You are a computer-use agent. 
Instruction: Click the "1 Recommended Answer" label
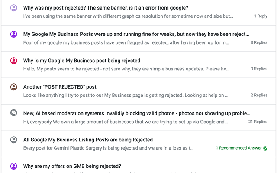coord(238,148)
